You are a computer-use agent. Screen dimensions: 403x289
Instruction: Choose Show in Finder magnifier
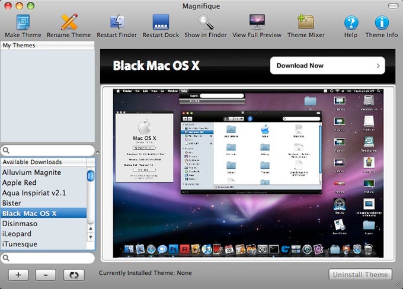point(206,26)
